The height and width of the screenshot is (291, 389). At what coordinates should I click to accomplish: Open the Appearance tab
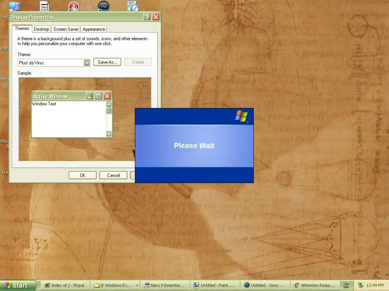[x=94, y=29]
